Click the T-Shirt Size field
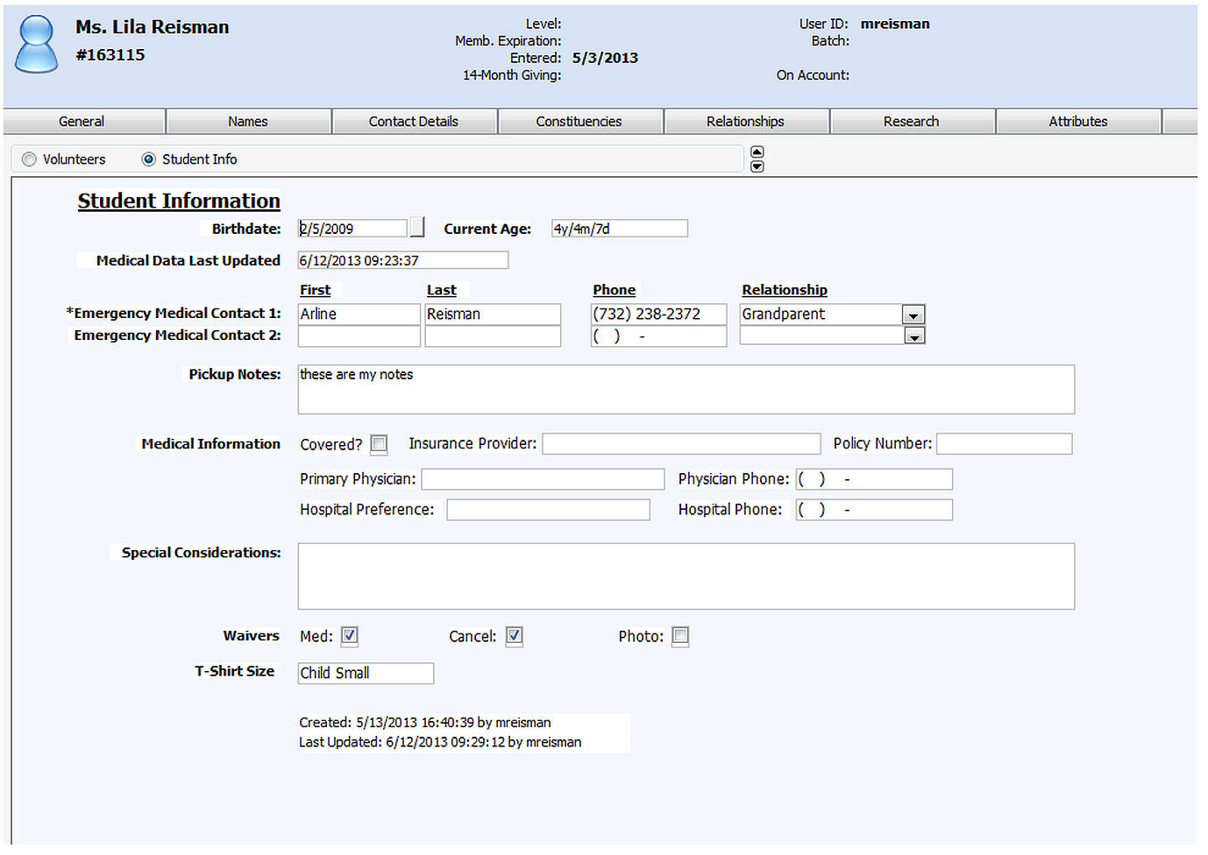 [x=366, y=673]
